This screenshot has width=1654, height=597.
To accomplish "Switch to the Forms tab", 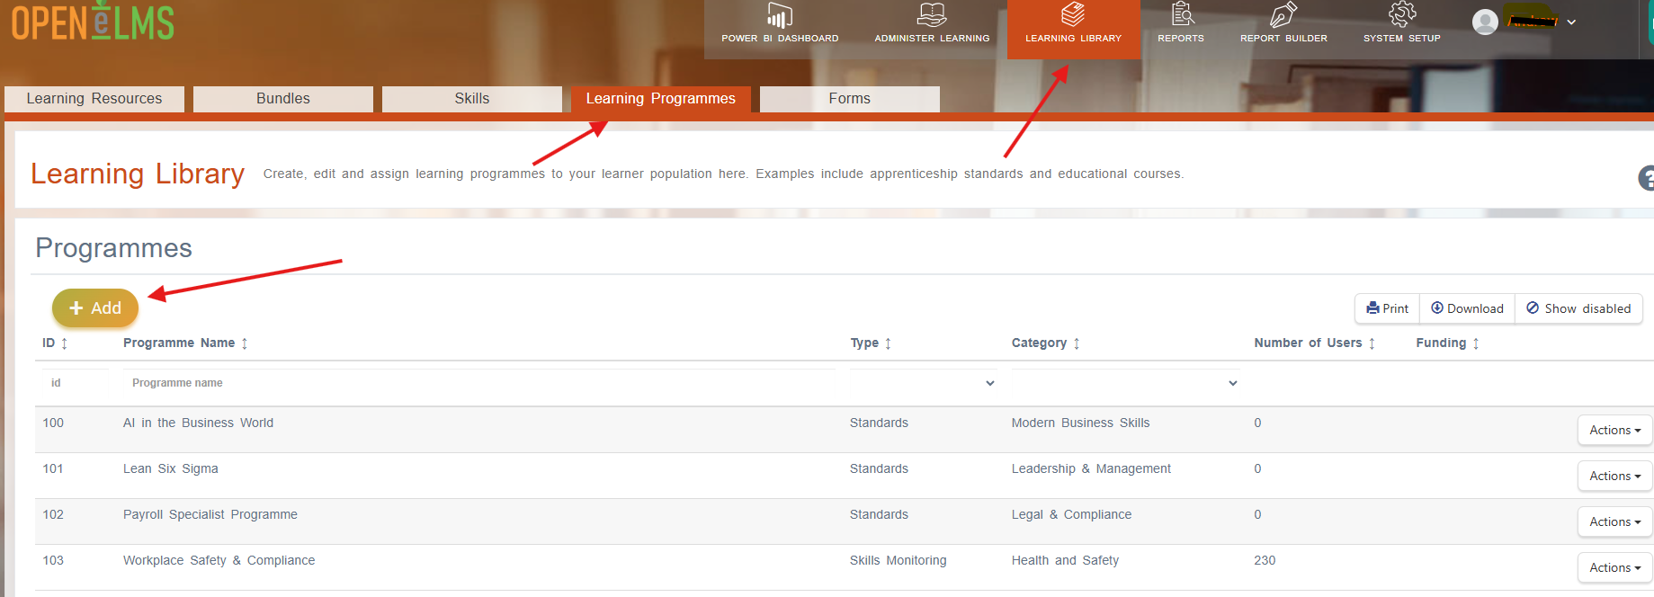I will [850, 99].
